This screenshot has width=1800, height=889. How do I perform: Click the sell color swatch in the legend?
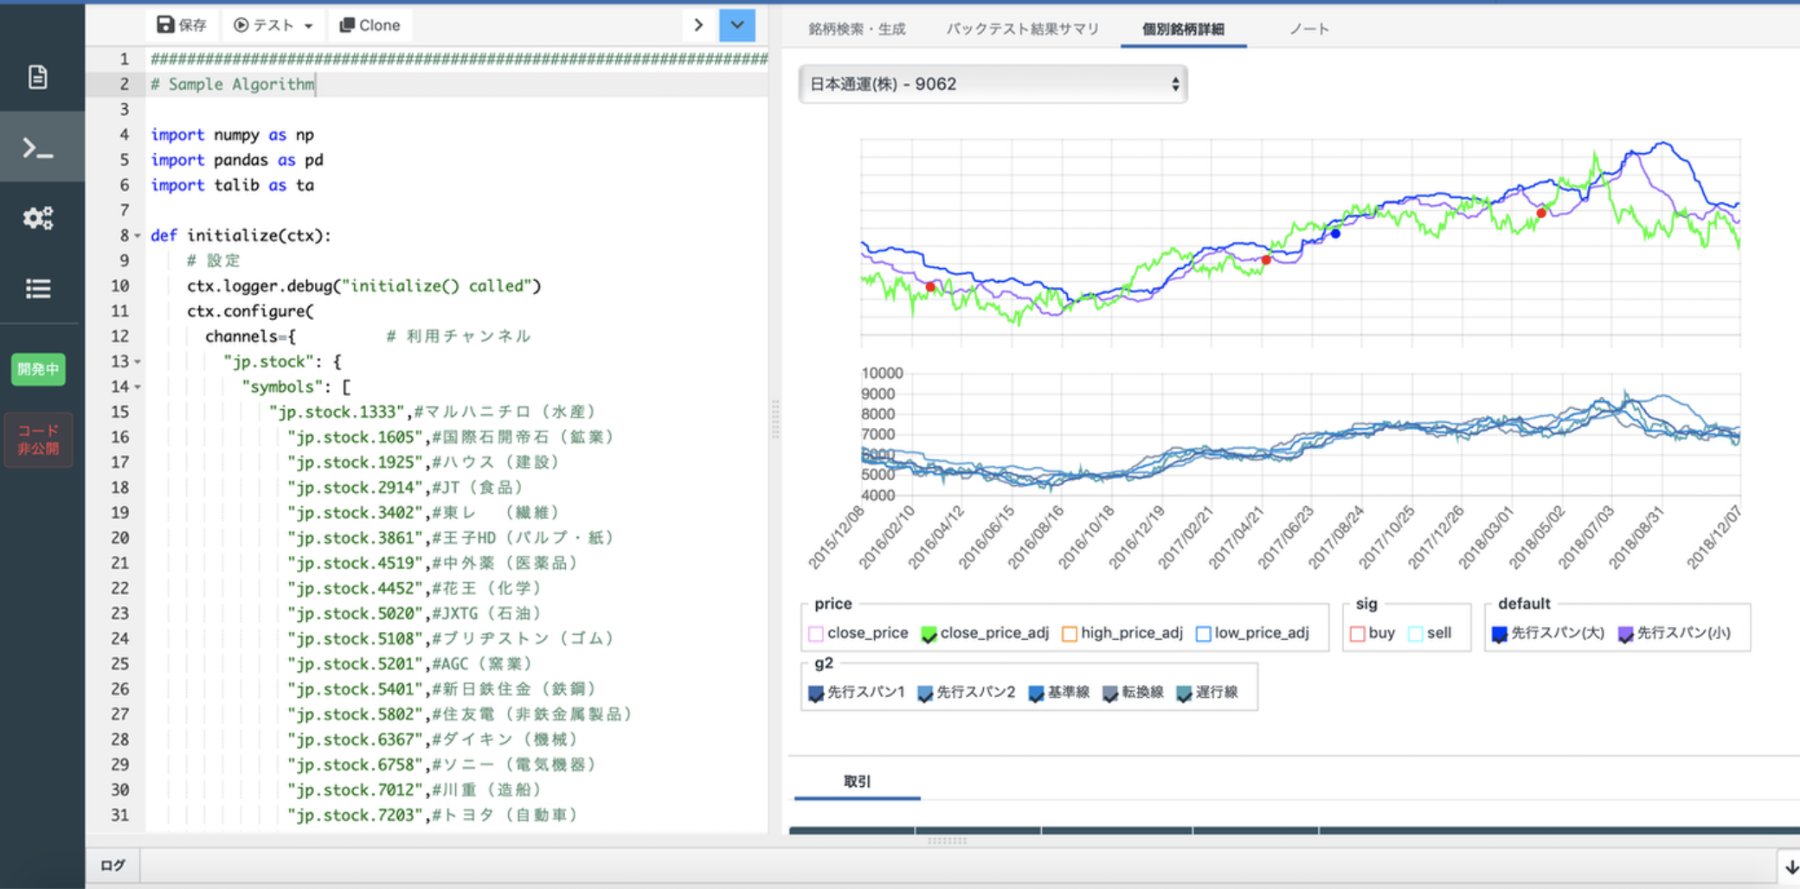tap(1413, 632)
